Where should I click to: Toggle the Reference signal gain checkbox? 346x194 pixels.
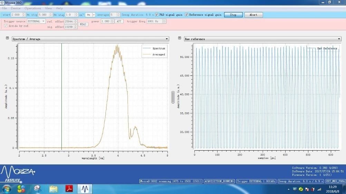tap(187, 15)
